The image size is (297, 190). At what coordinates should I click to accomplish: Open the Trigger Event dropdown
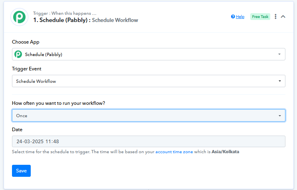pyautogui.click(x=148, y=81)
